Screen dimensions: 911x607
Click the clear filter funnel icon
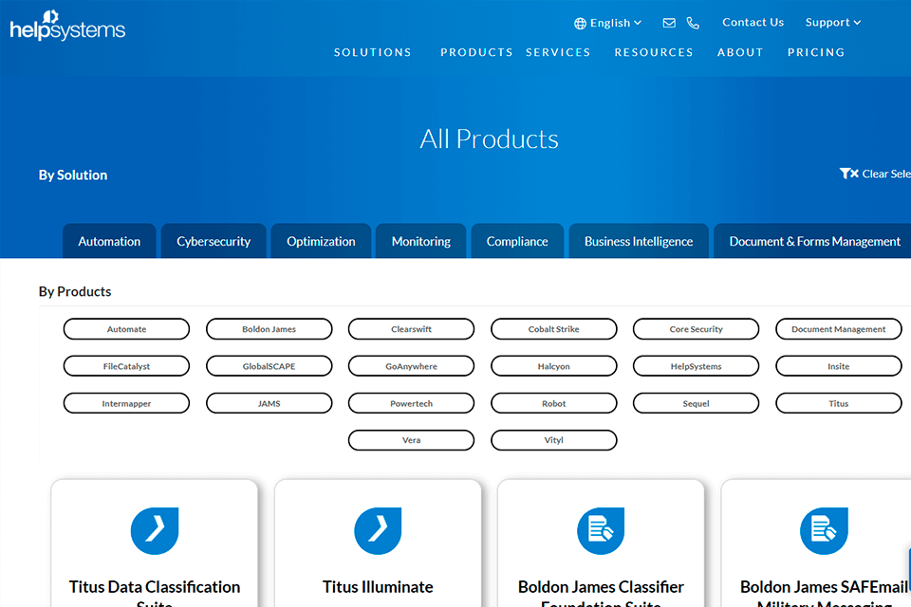pos(848,174)
